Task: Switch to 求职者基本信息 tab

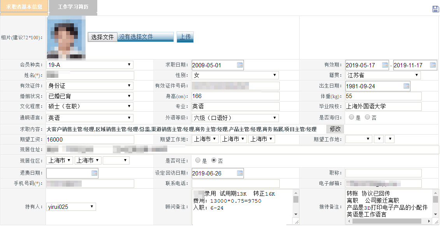Action: 24,7
